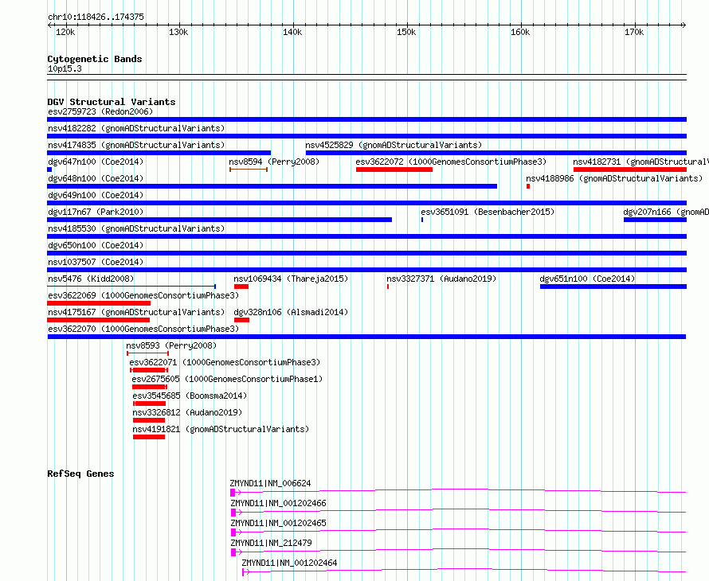Screen dimensions: 709x581
Task: Select ZMYND11|NM_001202464 transcript label
Action: (289, 563)
